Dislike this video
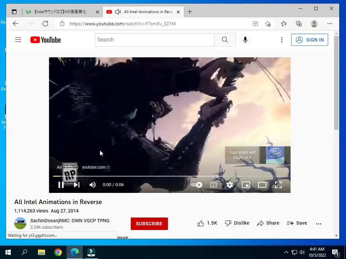Image resolution: width=346 pixels, height=259 pixels. 237,223
